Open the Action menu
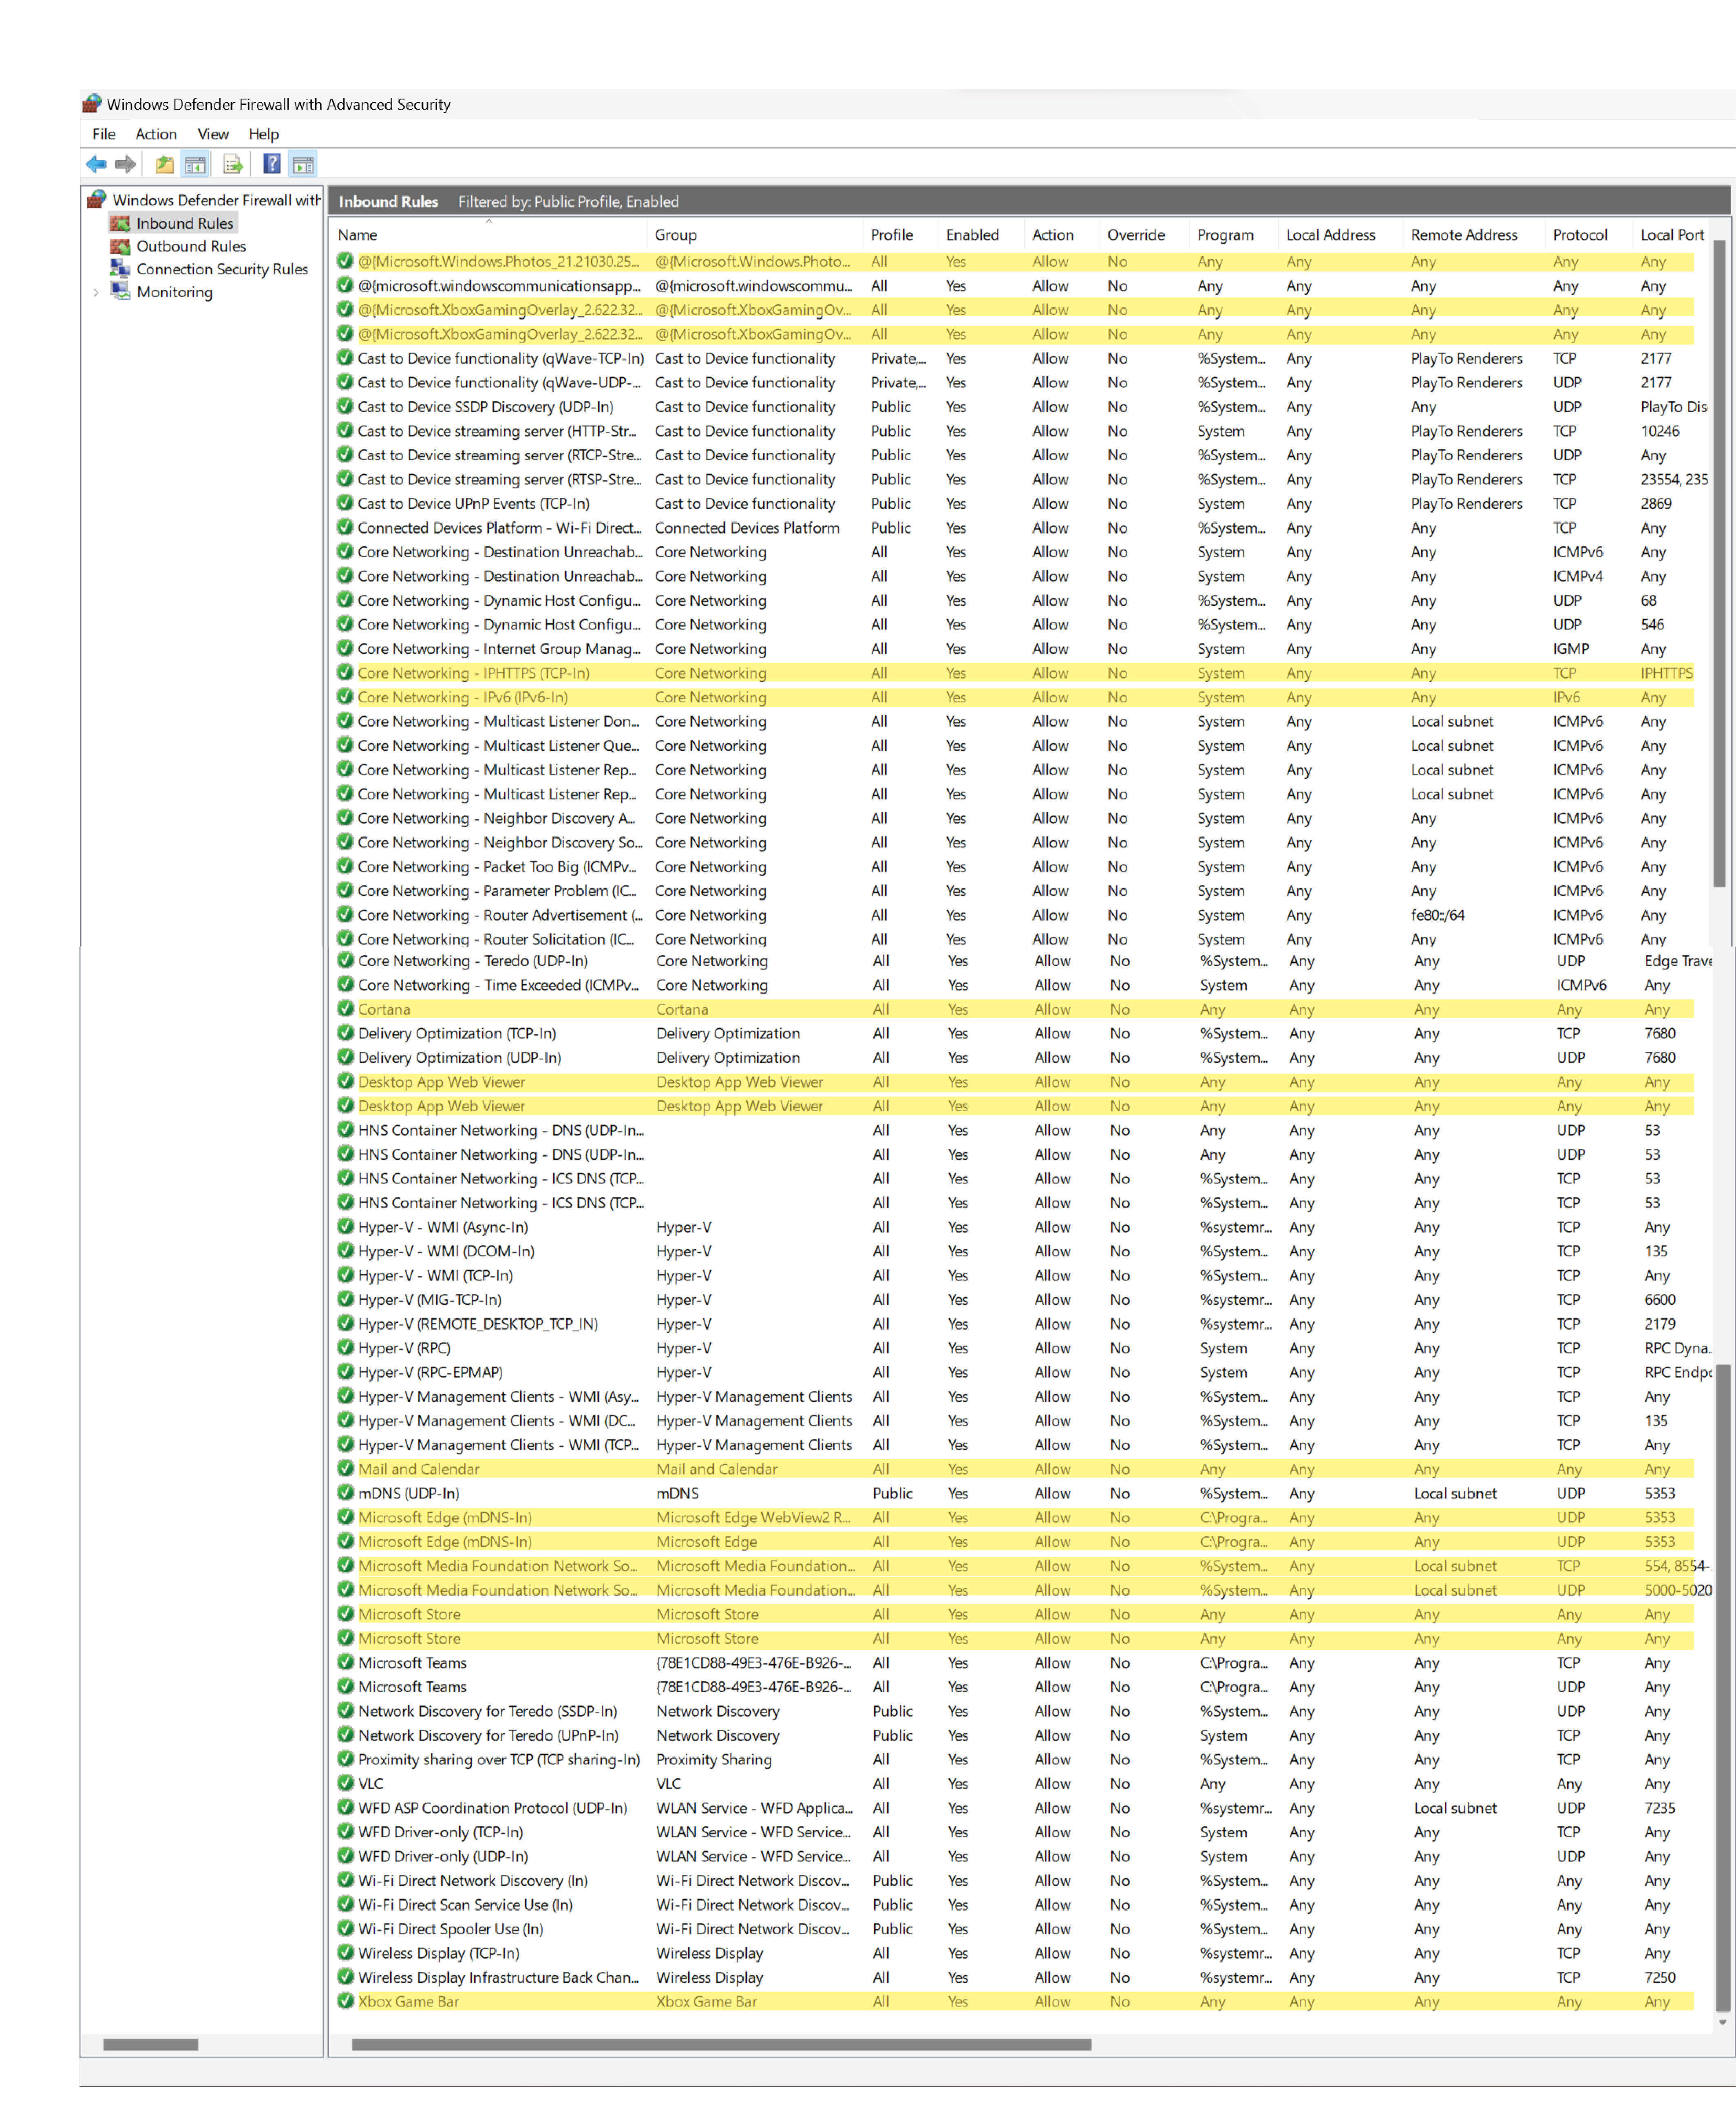1736x2110 pixels. [x=156, y=134]
